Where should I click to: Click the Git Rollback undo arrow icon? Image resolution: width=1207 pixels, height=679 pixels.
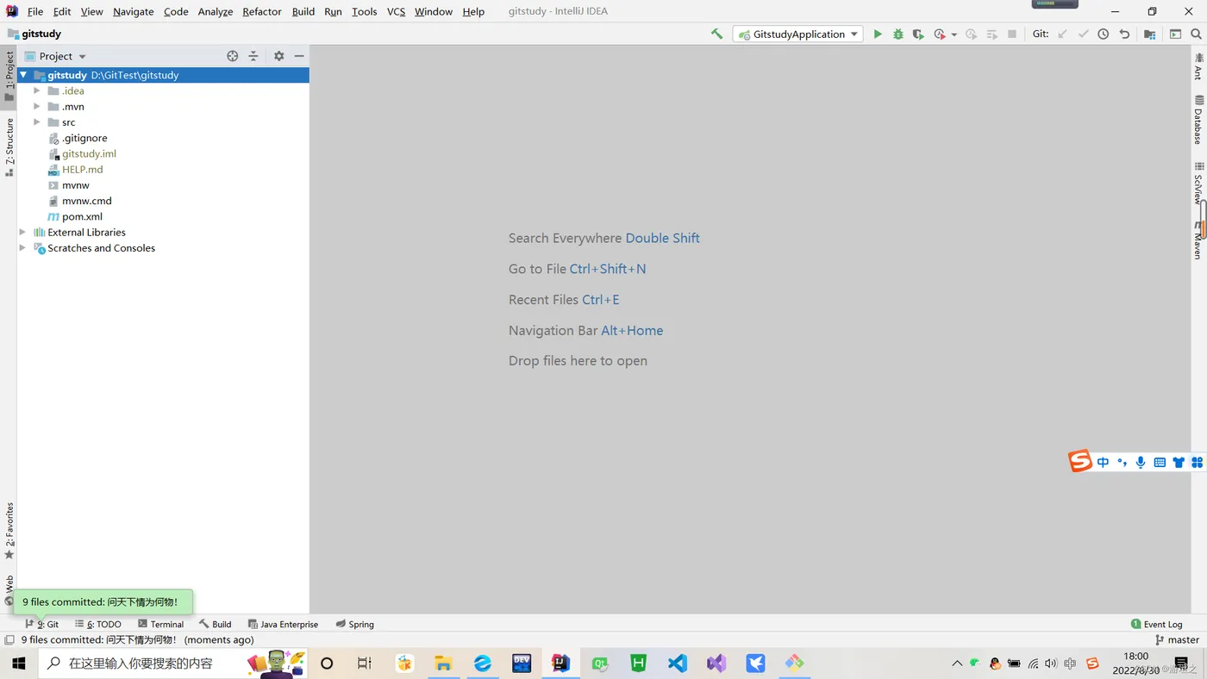[x=1124, y=34]
